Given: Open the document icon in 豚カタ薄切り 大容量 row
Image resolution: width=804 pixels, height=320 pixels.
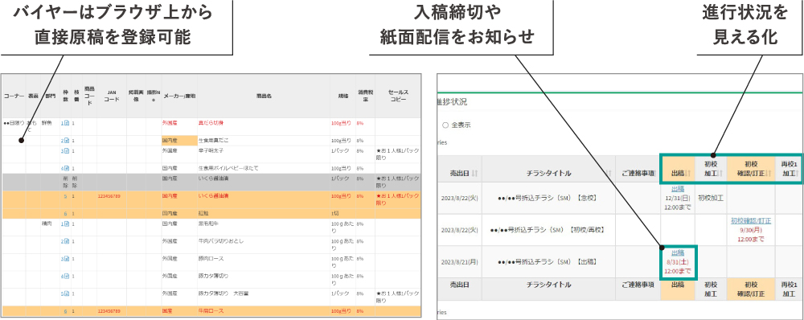Looking at the screenshot, I should 67,293.
